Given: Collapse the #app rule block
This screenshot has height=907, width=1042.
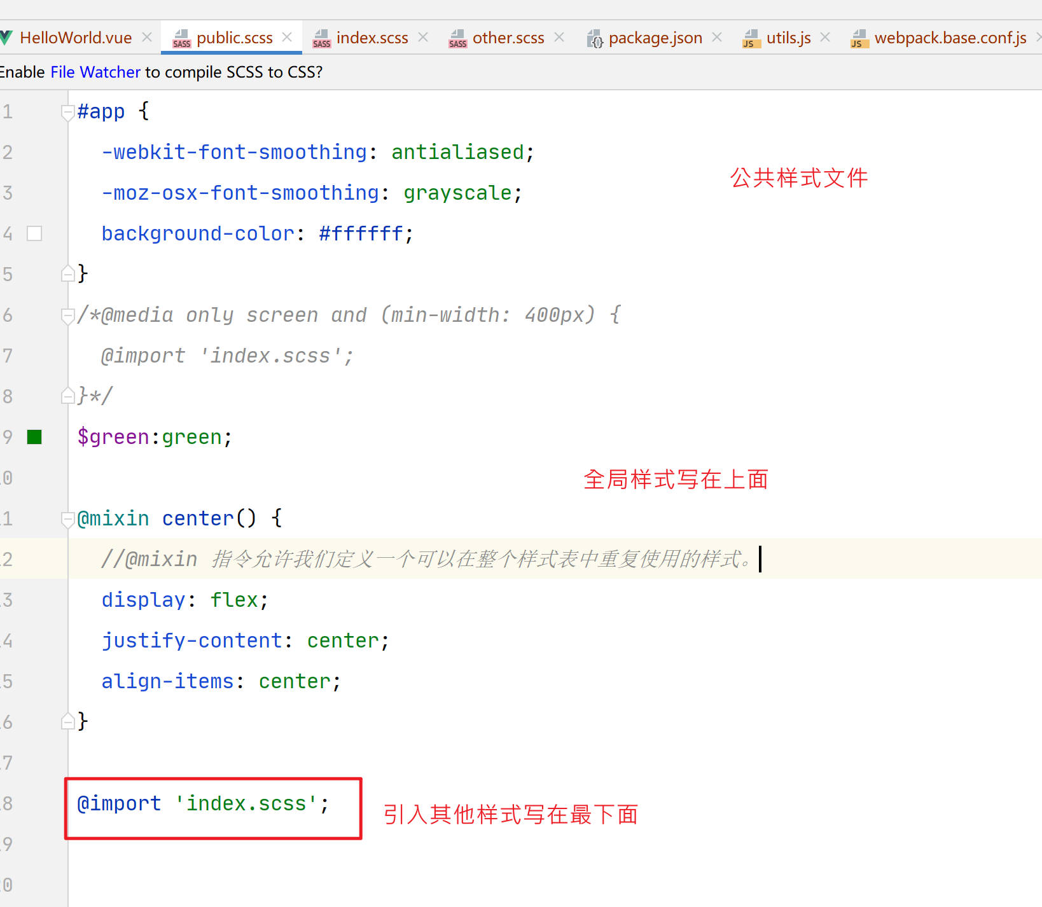Looking at the screenshot, I should point(67,113).
